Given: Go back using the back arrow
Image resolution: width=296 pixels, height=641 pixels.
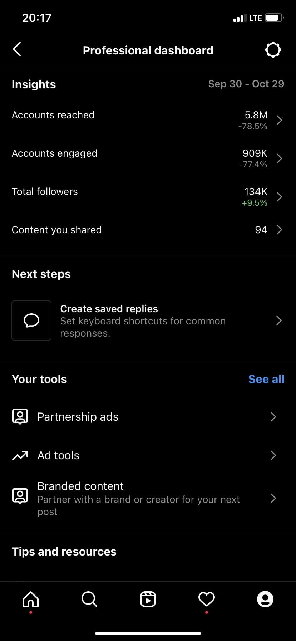Looking at the screenshot, I should (x=17, y=49).
